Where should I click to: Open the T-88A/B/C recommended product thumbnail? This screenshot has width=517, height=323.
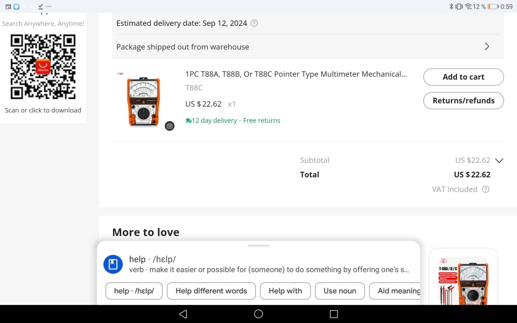(463, 281)
